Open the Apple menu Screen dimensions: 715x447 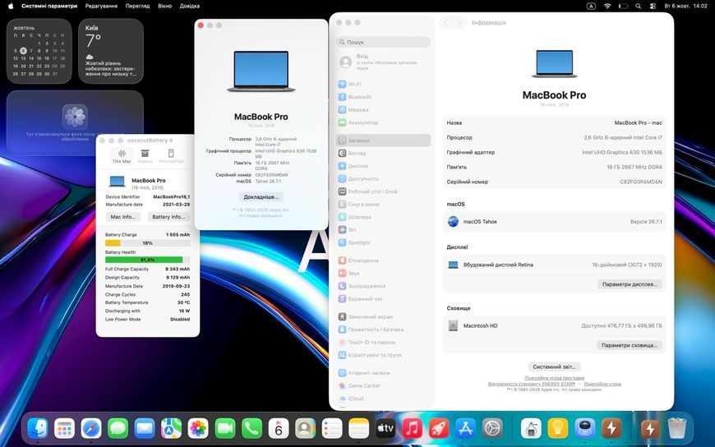(x=11, y=6)
